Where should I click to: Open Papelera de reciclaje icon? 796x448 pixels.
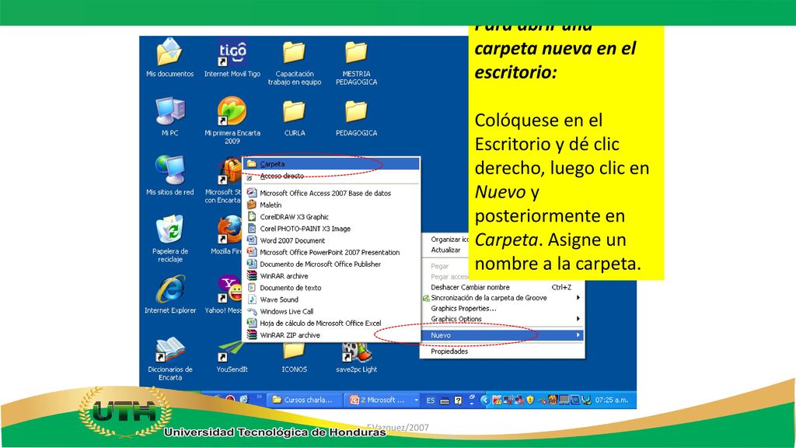tap(169, 239)
